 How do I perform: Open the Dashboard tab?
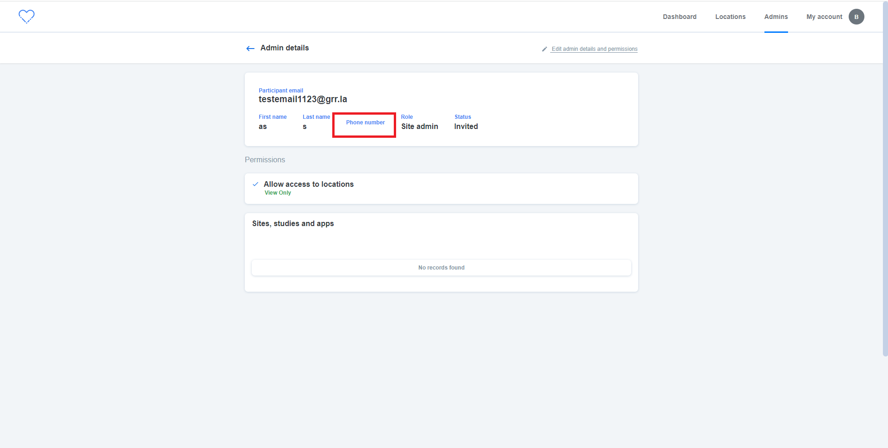(679, 17)
